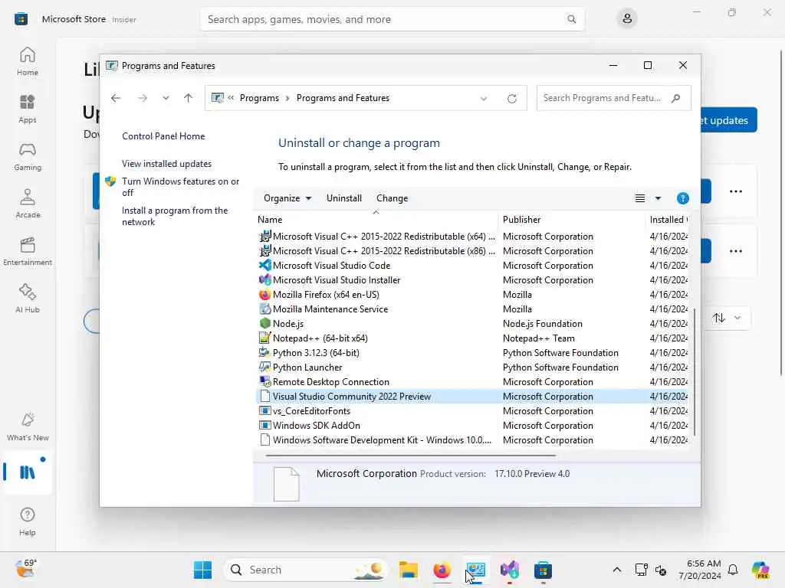Open File Explorer from taskbar
Image resolution: width=785 pixels, height=588 pixels.
coord(409,570)
